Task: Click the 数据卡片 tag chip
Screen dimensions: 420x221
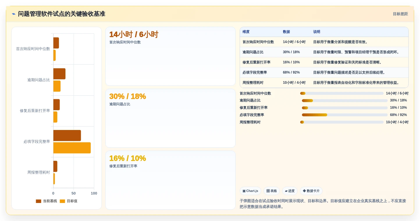Action: click(311, 191)
